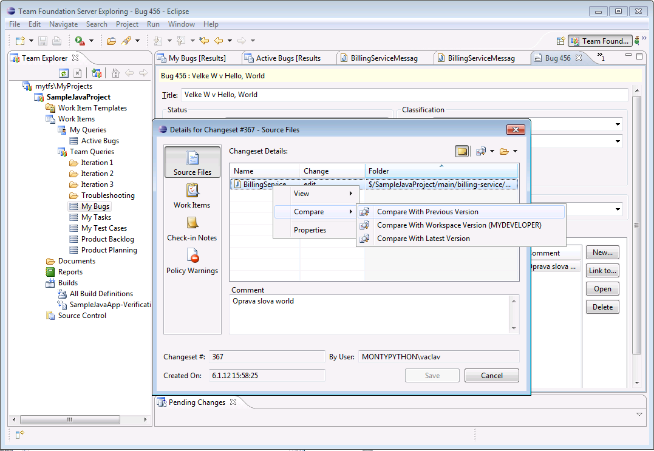Open the folder dropdown arrow in Changeset Details
This screenshot has width=654, height=451.
coord(515,151)
